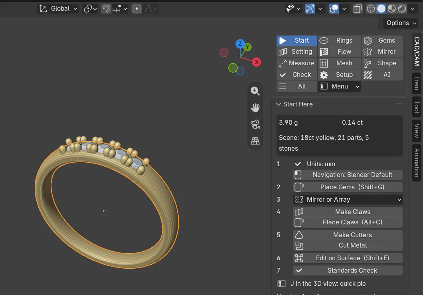Screen dimensions: 423x295
Task: Open the snapping options dropdown
Action: (120, 9)
